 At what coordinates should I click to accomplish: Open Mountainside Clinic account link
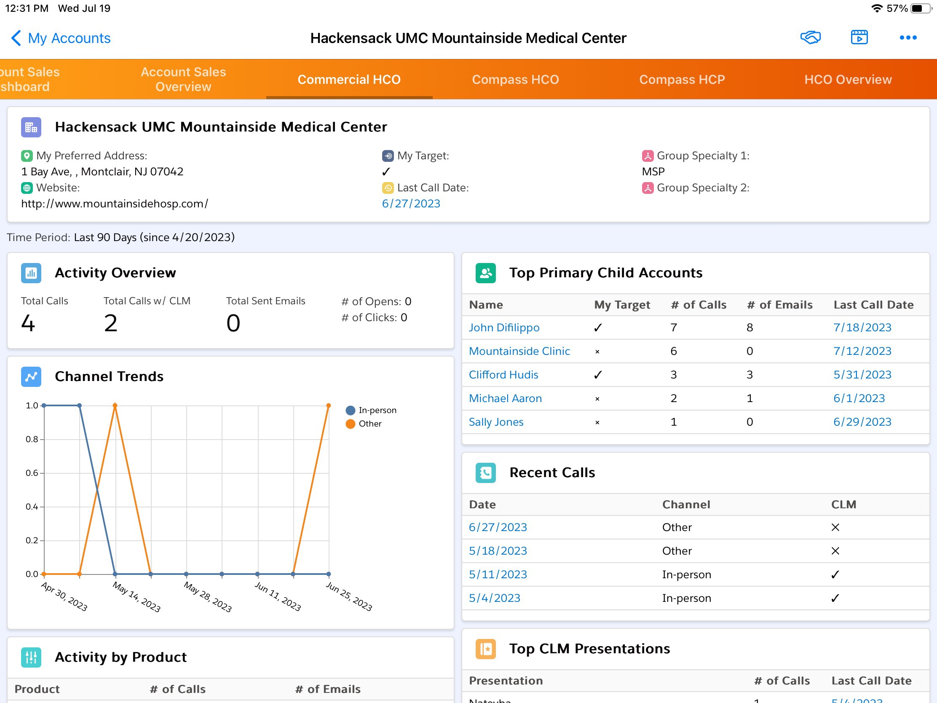click(519, 351)
